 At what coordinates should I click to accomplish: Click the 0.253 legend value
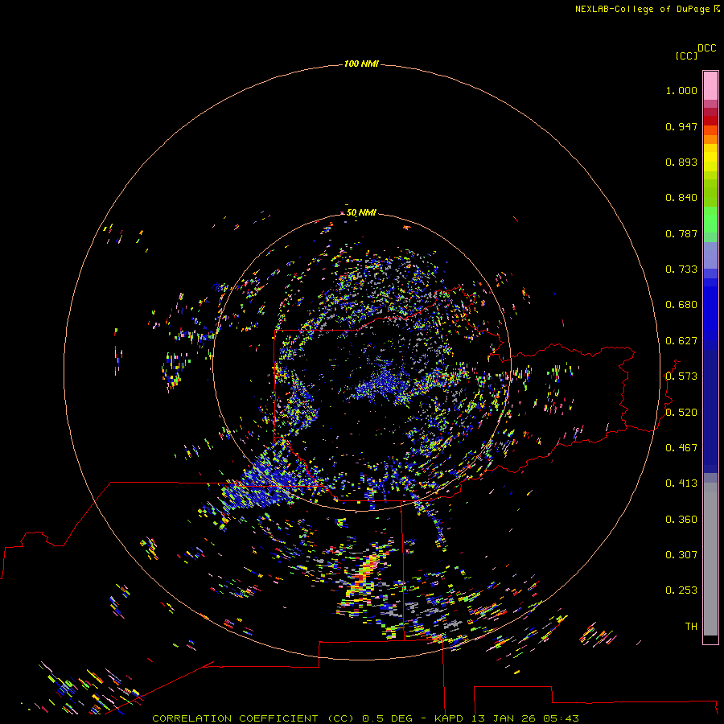click(x=681, y=590)
